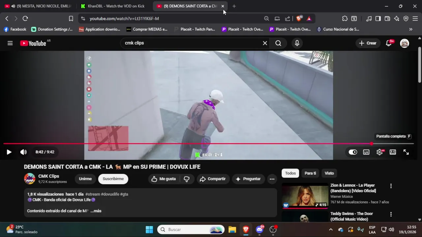
Task: Open the Preguntar AI button
Action: point(248,179)
